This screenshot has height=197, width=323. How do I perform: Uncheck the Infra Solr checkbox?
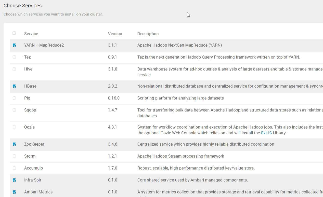(x=14, y=180)
